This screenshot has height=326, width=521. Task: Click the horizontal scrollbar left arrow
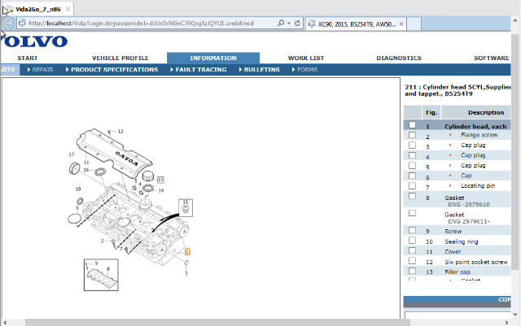(x=5, y=323)
